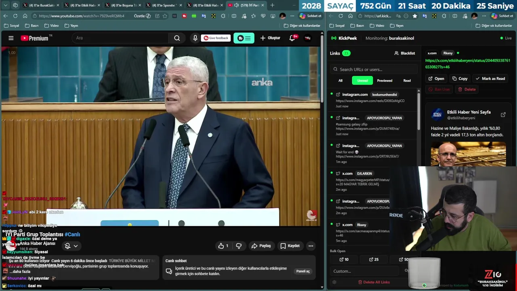Select the 'Read' links filter tab

pyautogui.click(x=407, y=80)
